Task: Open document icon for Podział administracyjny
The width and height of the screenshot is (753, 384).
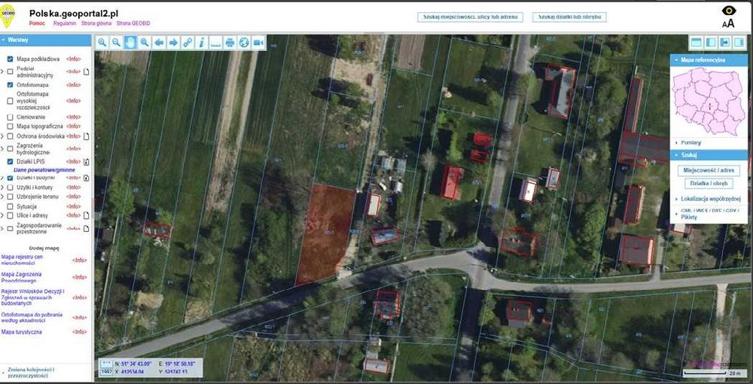Action: (x=87, y=72)
